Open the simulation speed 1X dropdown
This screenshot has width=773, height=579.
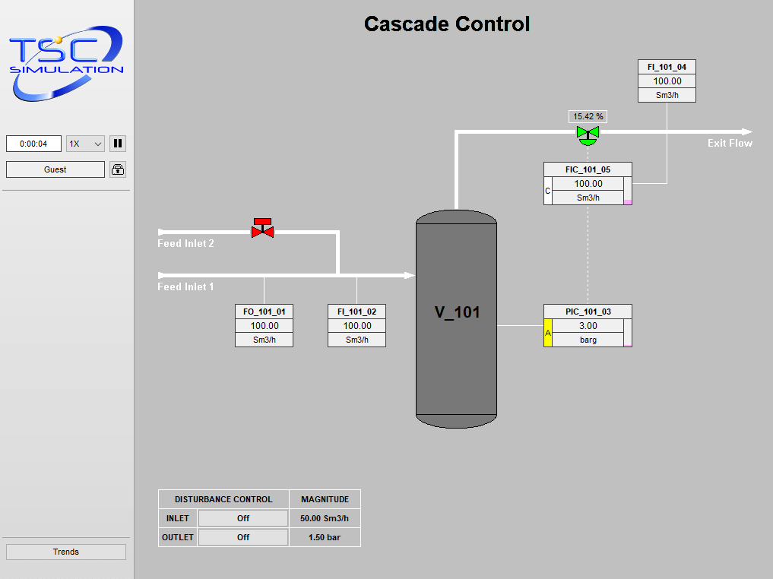point(85,143)
